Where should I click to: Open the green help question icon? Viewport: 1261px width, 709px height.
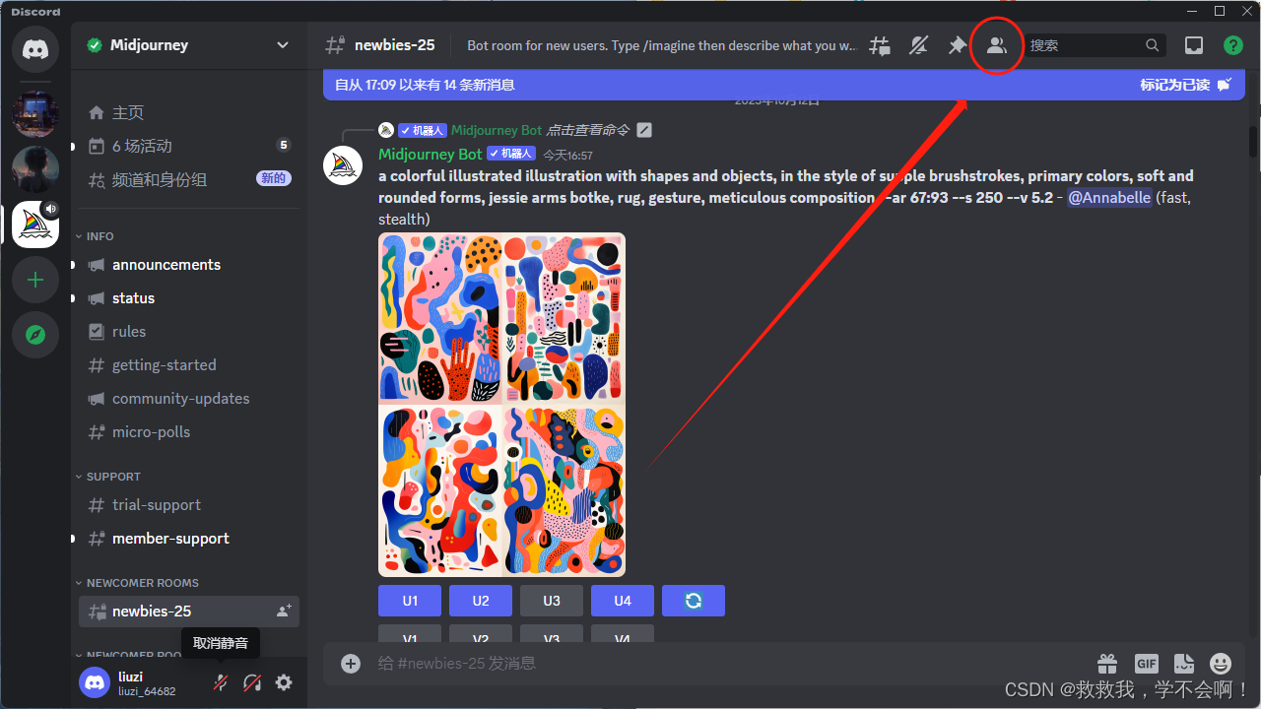tap(1232, 45)
